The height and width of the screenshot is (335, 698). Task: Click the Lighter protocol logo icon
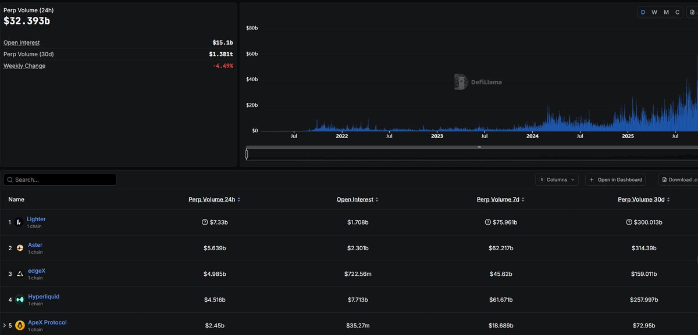19,222
